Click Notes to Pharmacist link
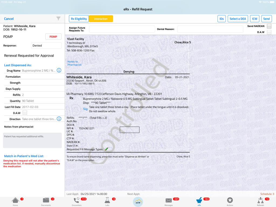 click(x=75, y=63)
